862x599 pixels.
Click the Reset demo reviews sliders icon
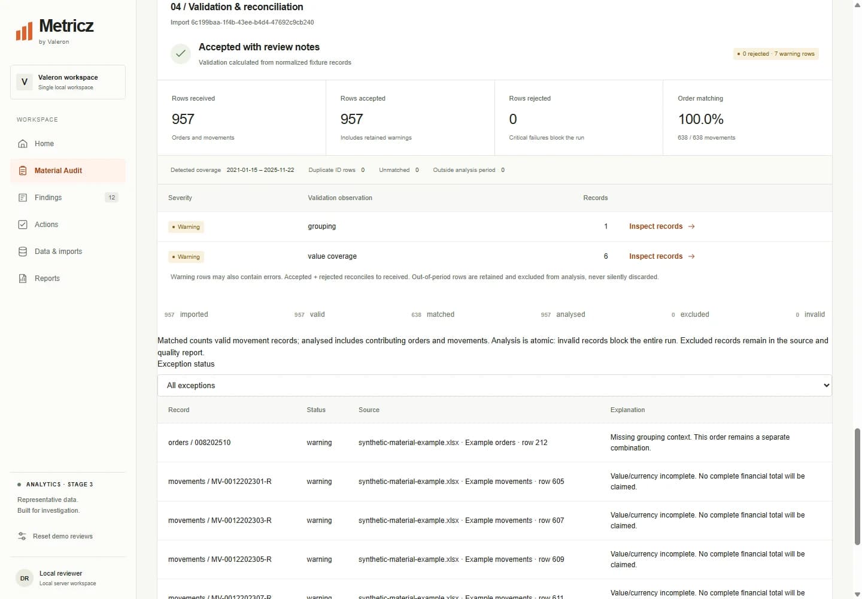22,536
